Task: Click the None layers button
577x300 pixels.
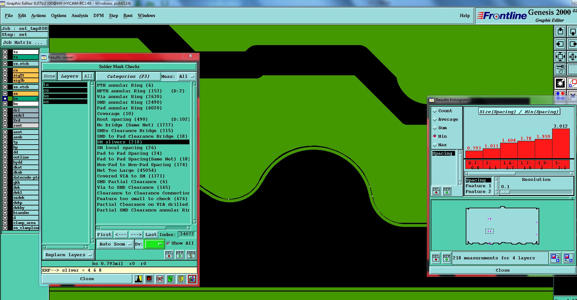Action: tap(49, 76)
